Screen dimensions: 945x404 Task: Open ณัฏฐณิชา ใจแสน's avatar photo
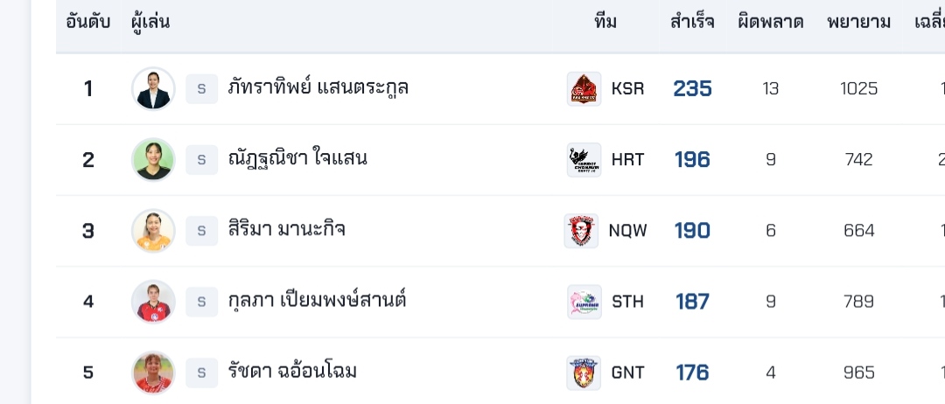pyautogui.click(x=153, y=160)
